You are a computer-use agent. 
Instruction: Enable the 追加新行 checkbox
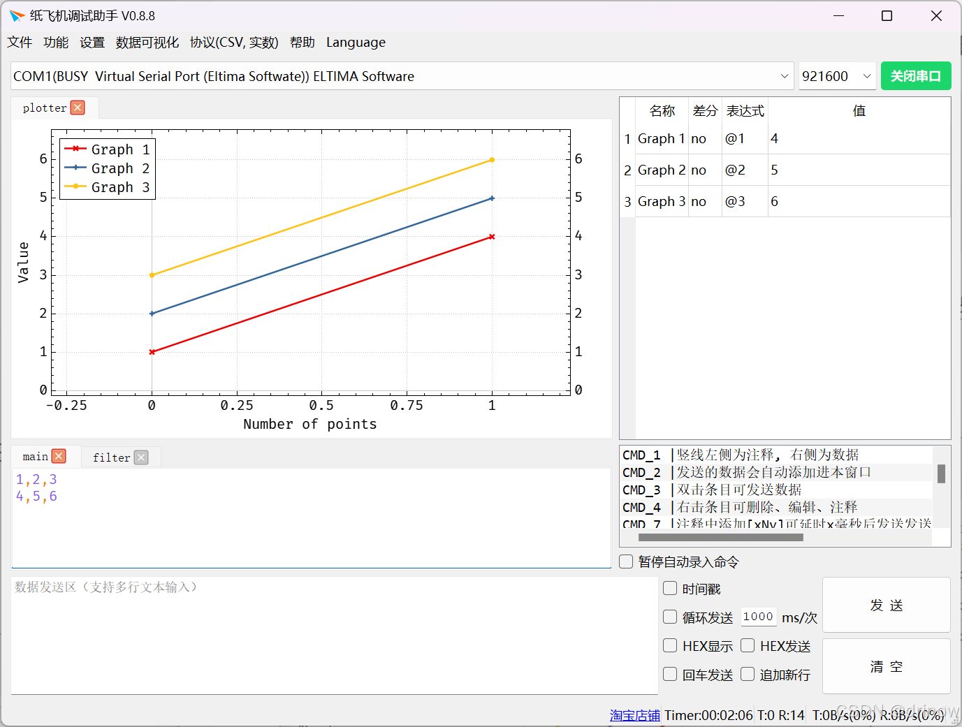click(748, 675)
